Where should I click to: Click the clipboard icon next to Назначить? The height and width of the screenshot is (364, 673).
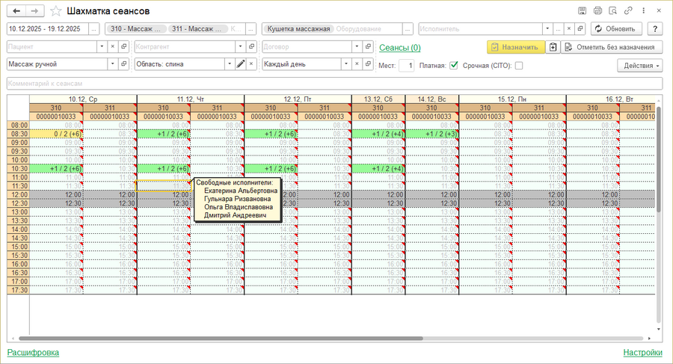pos(553,47)
